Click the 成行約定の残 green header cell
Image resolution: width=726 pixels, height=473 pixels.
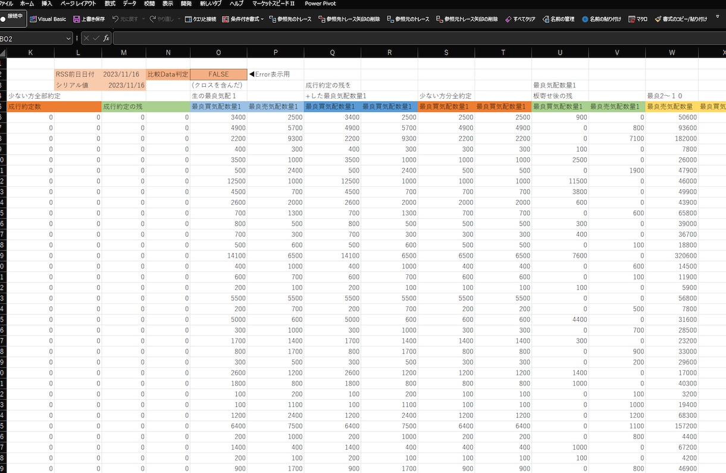tap(146, 106)
